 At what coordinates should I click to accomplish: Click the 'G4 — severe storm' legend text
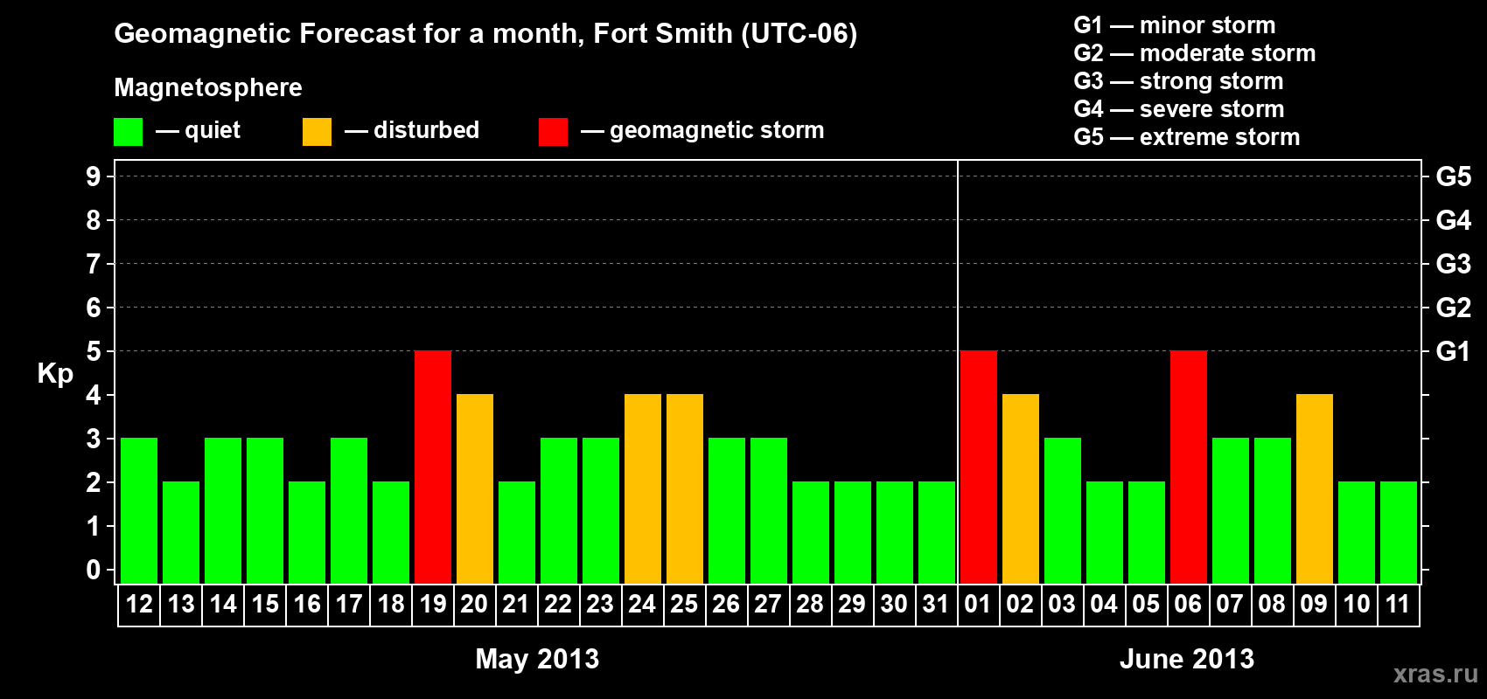coord(1179,109)
